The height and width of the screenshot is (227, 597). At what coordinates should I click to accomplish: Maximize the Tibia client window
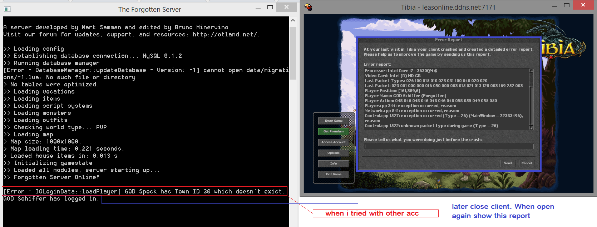tap(567, 5)
